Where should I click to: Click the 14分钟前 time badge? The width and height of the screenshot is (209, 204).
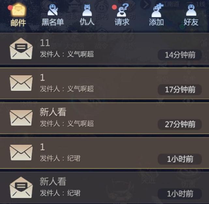(180, 55)
